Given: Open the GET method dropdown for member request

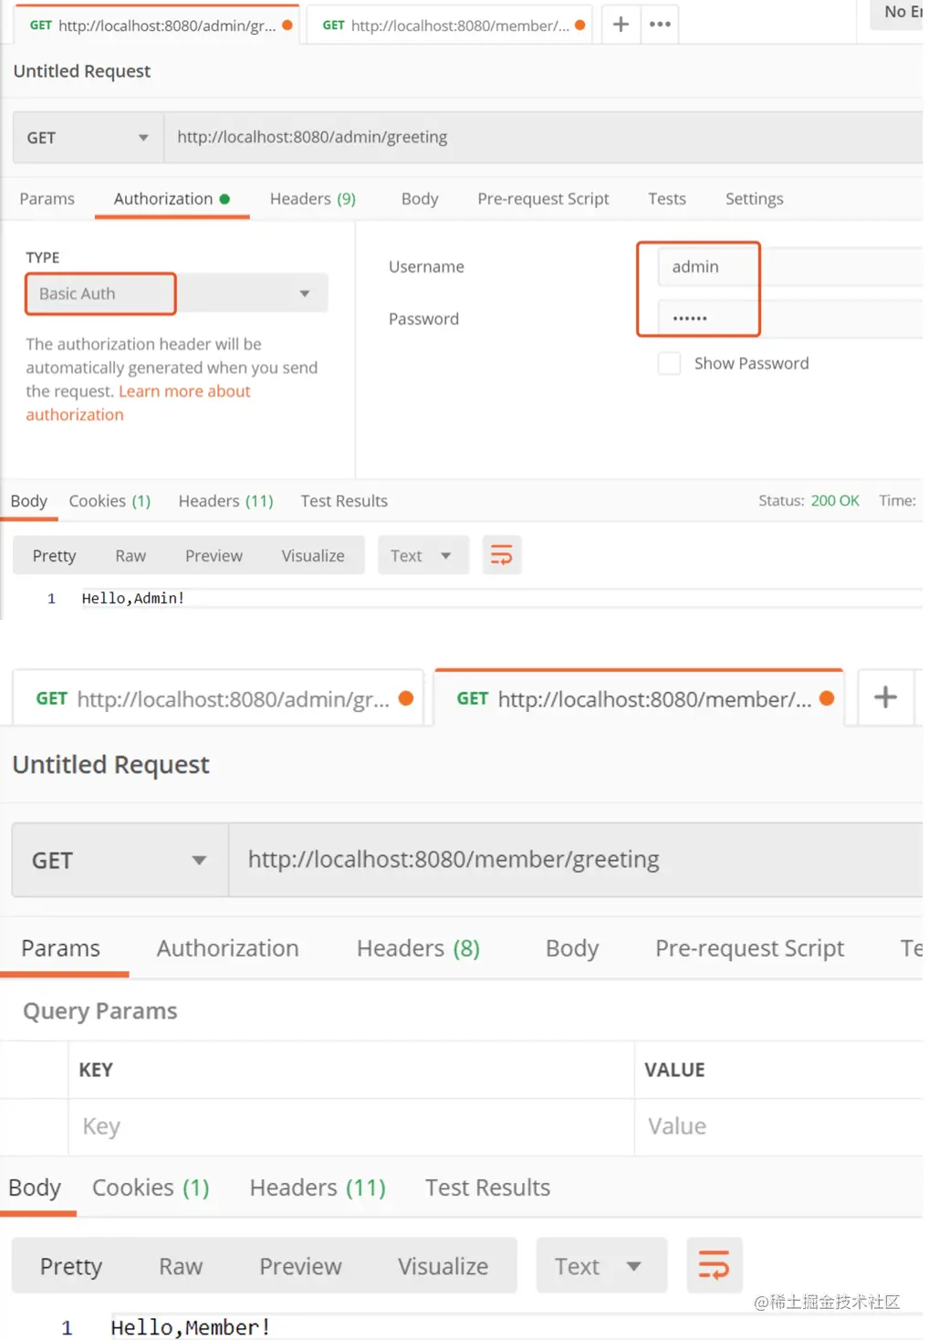Looking at the screenshot, I should pyautogui.click(x=119, y=861).
